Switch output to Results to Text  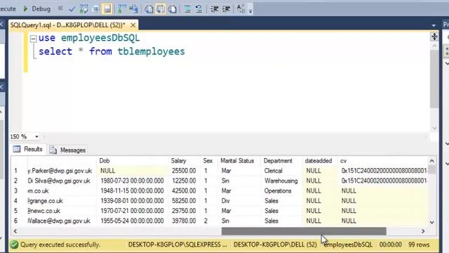(x=149, y=9)
